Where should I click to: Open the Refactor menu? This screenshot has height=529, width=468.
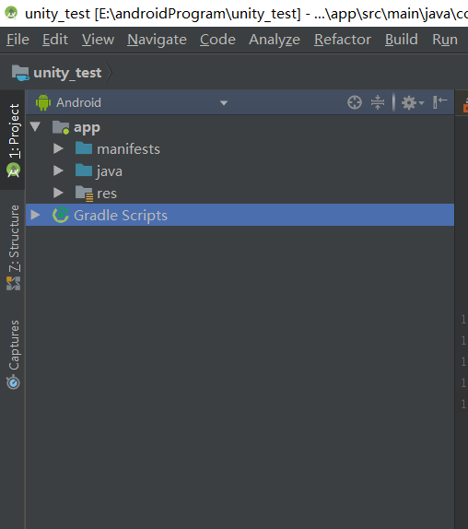343,40
